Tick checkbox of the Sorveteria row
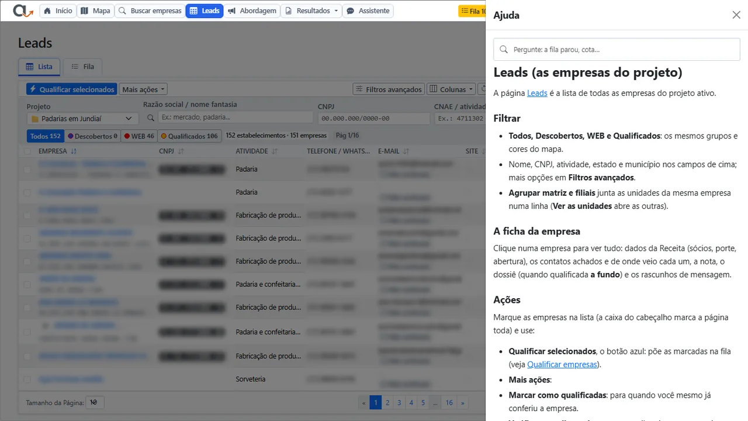 [x=27, y=379]
